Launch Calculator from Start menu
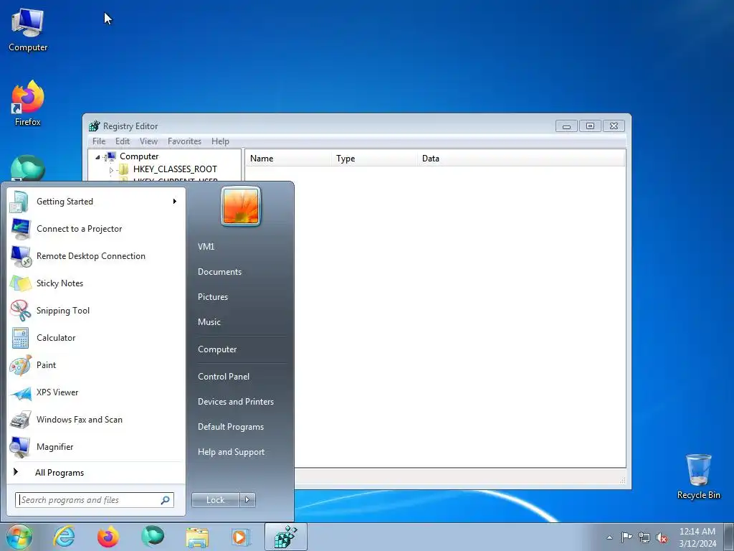The height and width of the screenshot is (551, 734). 95,338
